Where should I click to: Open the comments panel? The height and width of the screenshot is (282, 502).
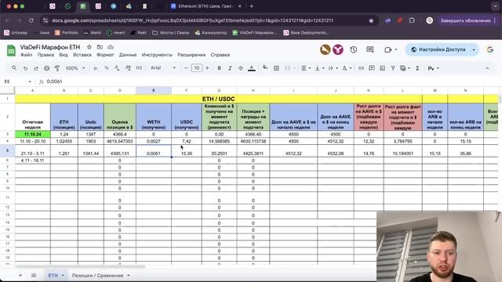369,49
